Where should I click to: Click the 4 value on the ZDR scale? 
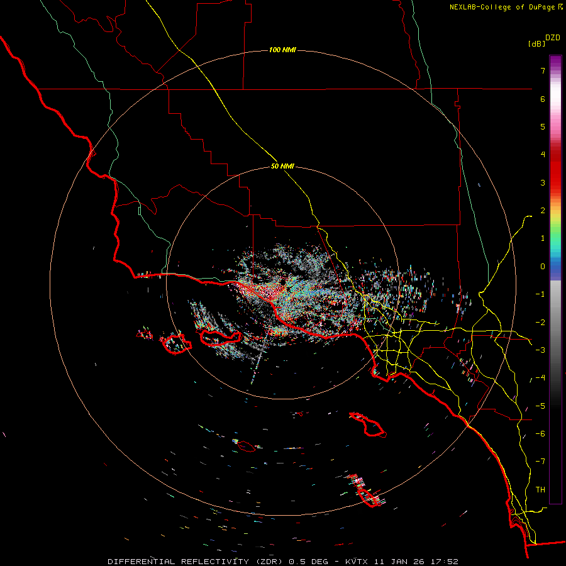(543, 155)
